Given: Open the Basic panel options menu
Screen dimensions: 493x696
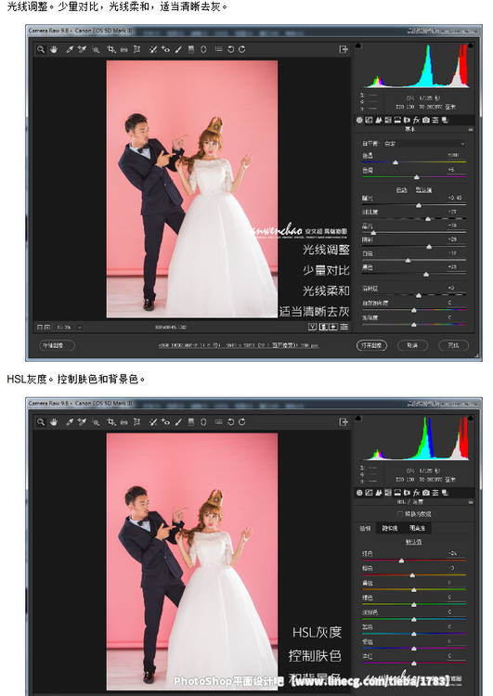Looking at the screenshot, I should pos(471,129).
